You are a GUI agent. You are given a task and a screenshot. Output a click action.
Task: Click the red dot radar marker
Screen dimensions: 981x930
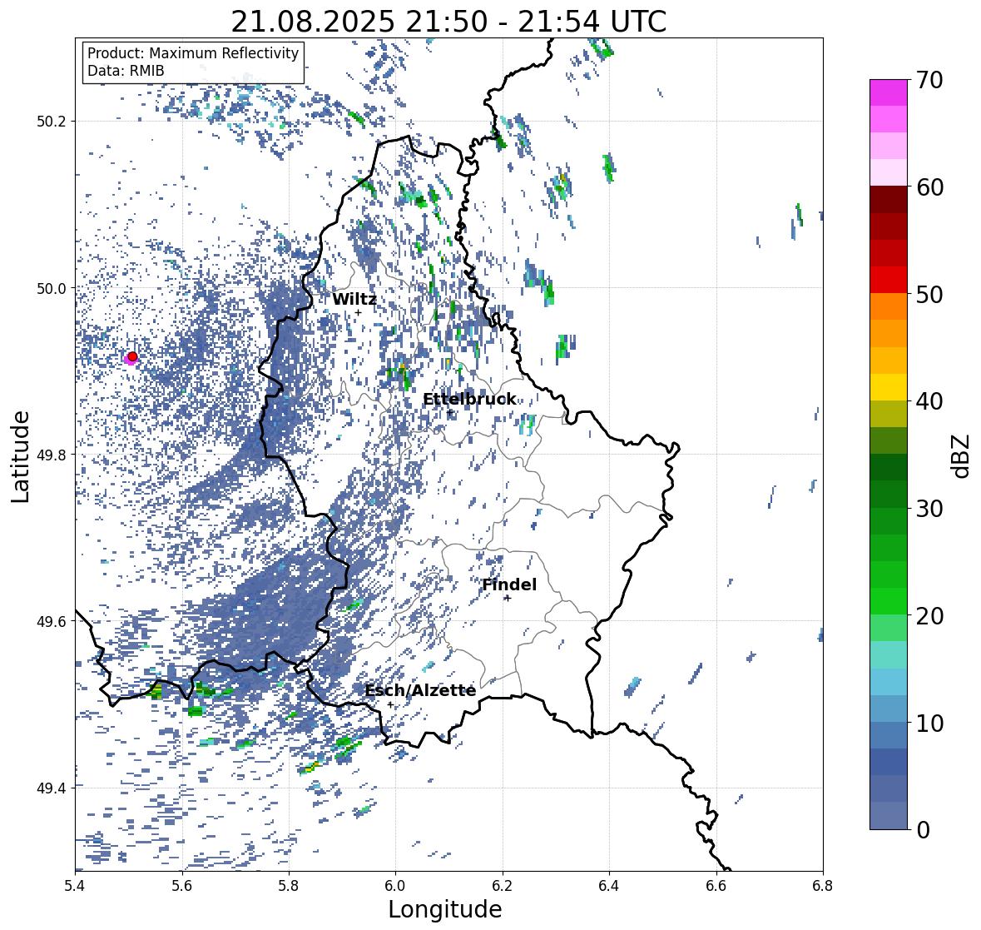(132, 356)
